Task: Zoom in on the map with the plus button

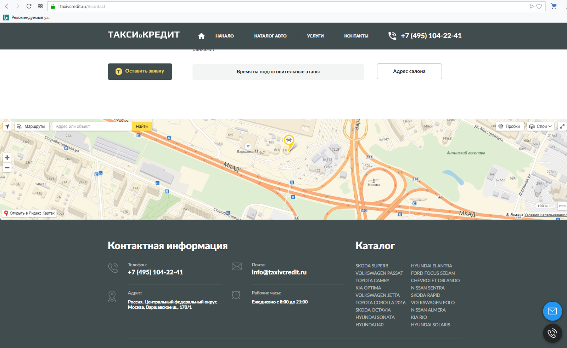Action: (x=7, y=157)
